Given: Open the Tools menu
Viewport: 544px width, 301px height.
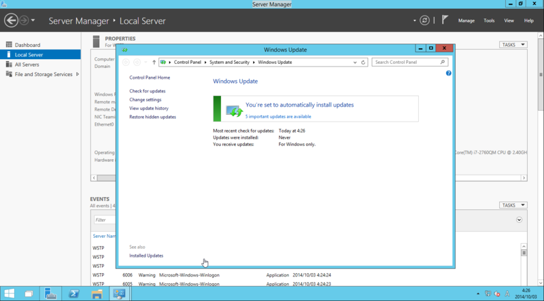Looking at the screenshot, I should (489, 20).
